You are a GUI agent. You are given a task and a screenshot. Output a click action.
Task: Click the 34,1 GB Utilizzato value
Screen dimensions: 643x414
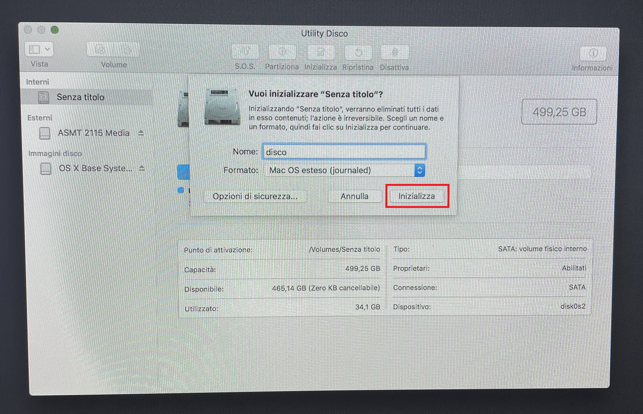point(368,307)
